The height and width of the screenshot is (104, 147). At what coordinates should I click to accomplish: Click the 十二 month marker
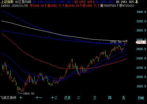[54, 98]
